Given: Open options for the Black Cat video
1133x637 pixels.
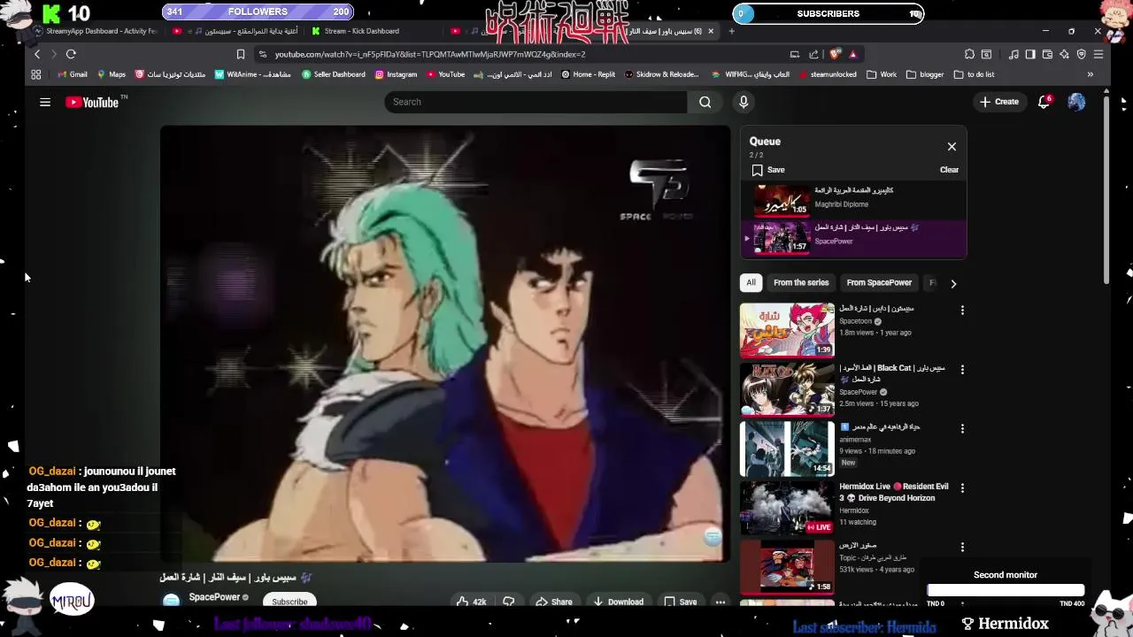Looking at the screenshot, I should pyautogui.click(x=962, y=370).
